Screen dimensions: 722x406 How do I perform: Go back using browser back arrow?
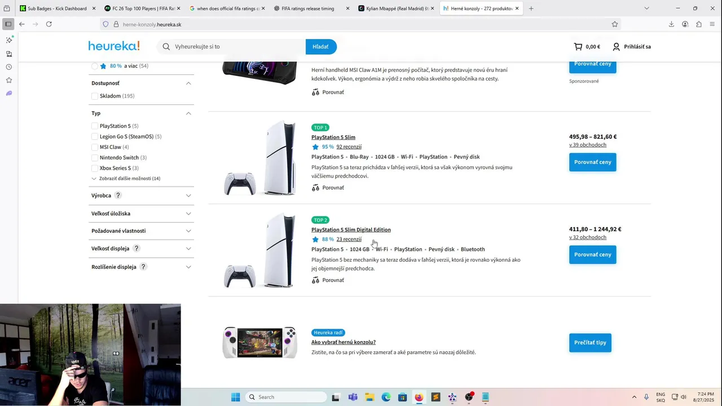coord(21,24)
